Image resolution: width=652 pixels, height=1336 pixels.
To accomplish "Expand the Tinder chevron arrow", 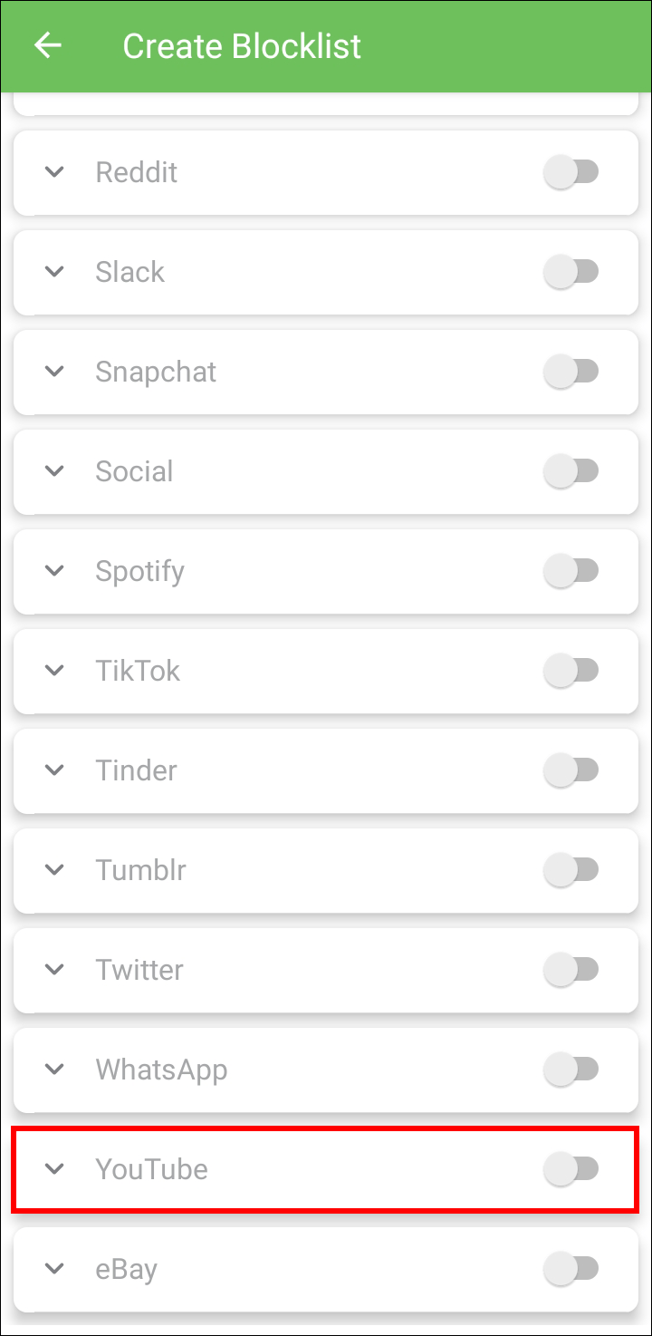I will tap(55, 770).
